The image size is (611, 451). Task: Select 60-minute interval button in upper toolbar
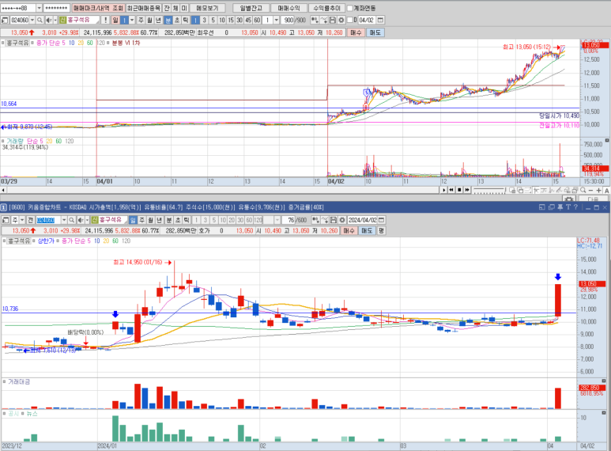(x=257, y=20)
